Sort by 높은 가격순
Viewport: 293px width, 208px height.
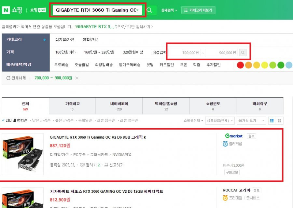click(64, 120)
